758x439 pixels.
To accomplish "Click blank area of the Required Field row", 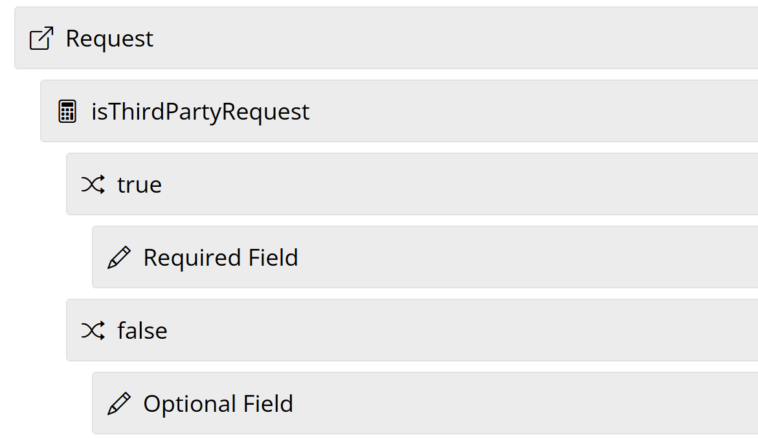I will pos(518,258).
